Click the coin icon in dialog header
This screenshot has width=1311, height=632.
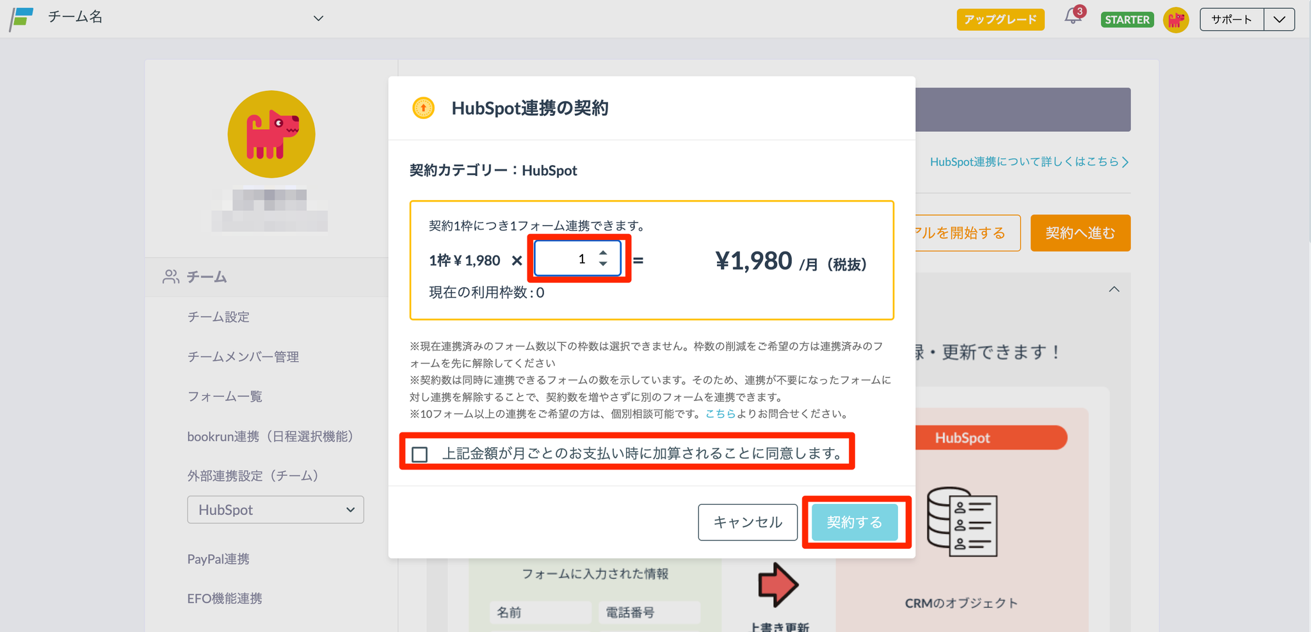(x=423, y=108)
